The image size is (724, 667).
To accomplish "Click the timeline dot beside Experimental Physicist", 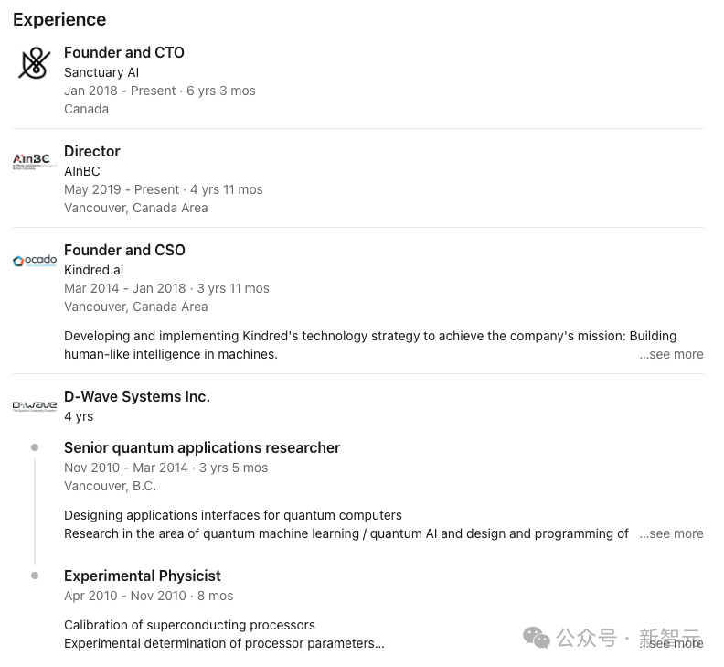I will click(x=35, y=576).
